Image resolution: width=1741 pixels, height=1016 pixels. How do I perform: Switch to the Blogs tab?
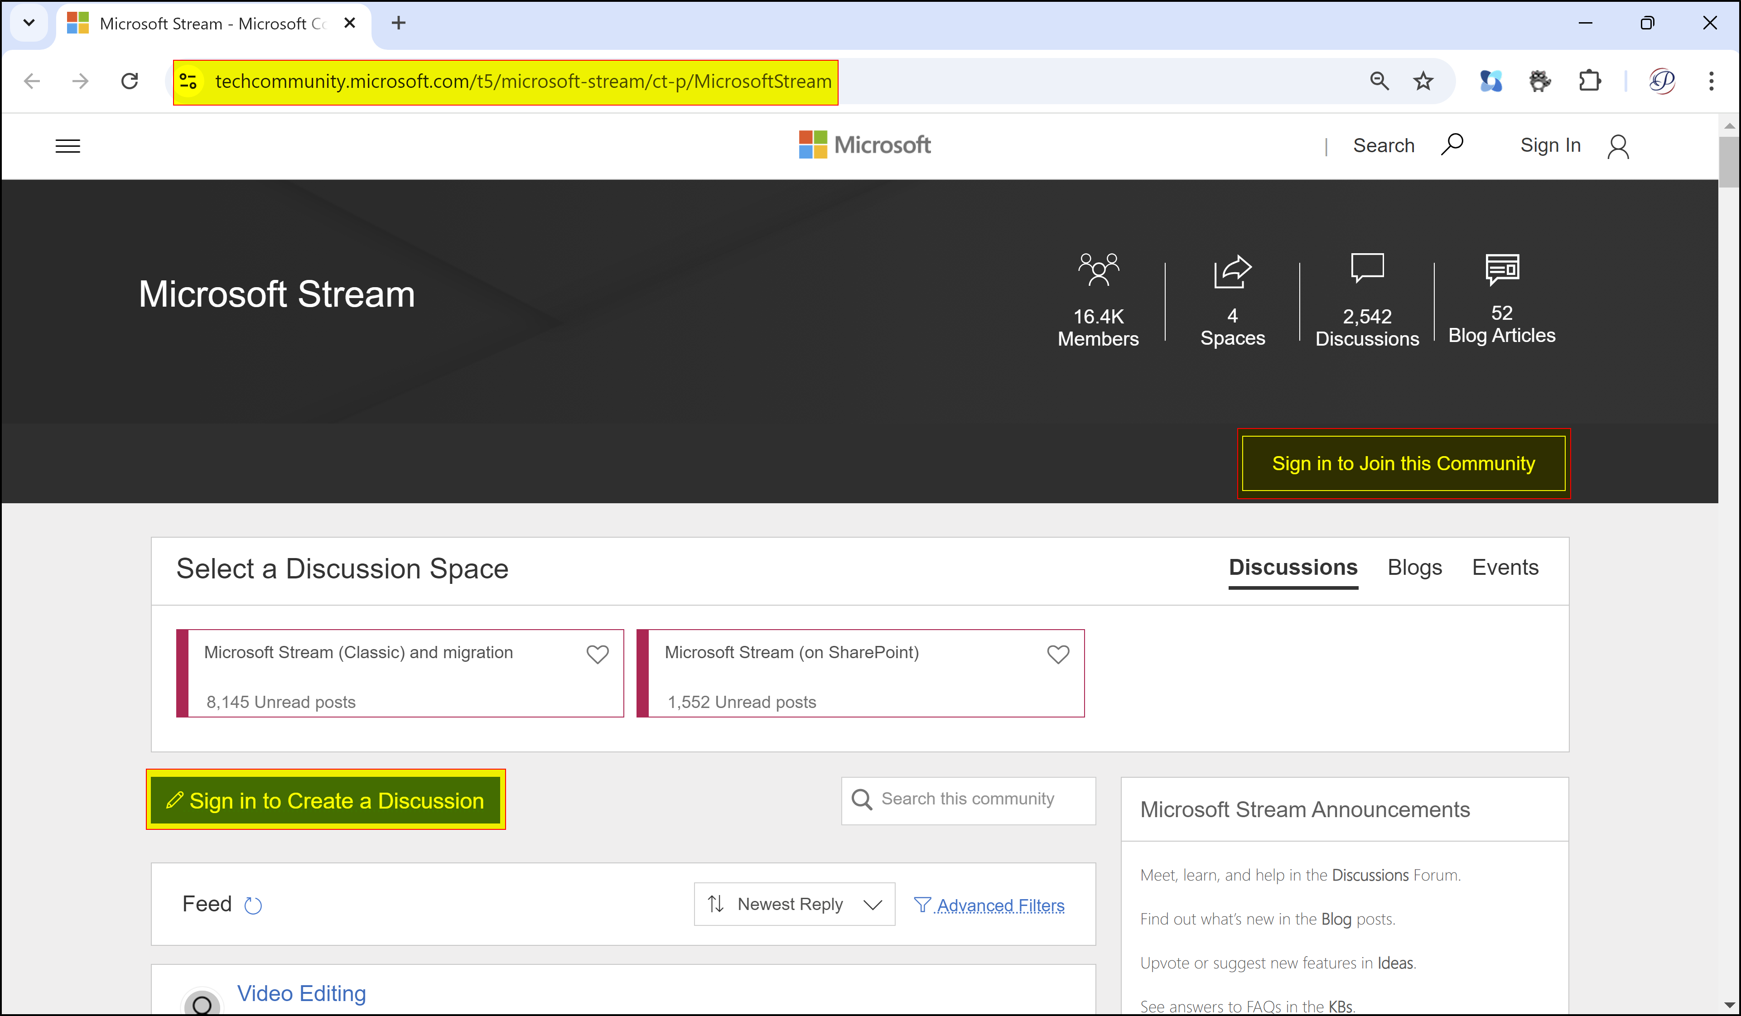pos(1415,568)
